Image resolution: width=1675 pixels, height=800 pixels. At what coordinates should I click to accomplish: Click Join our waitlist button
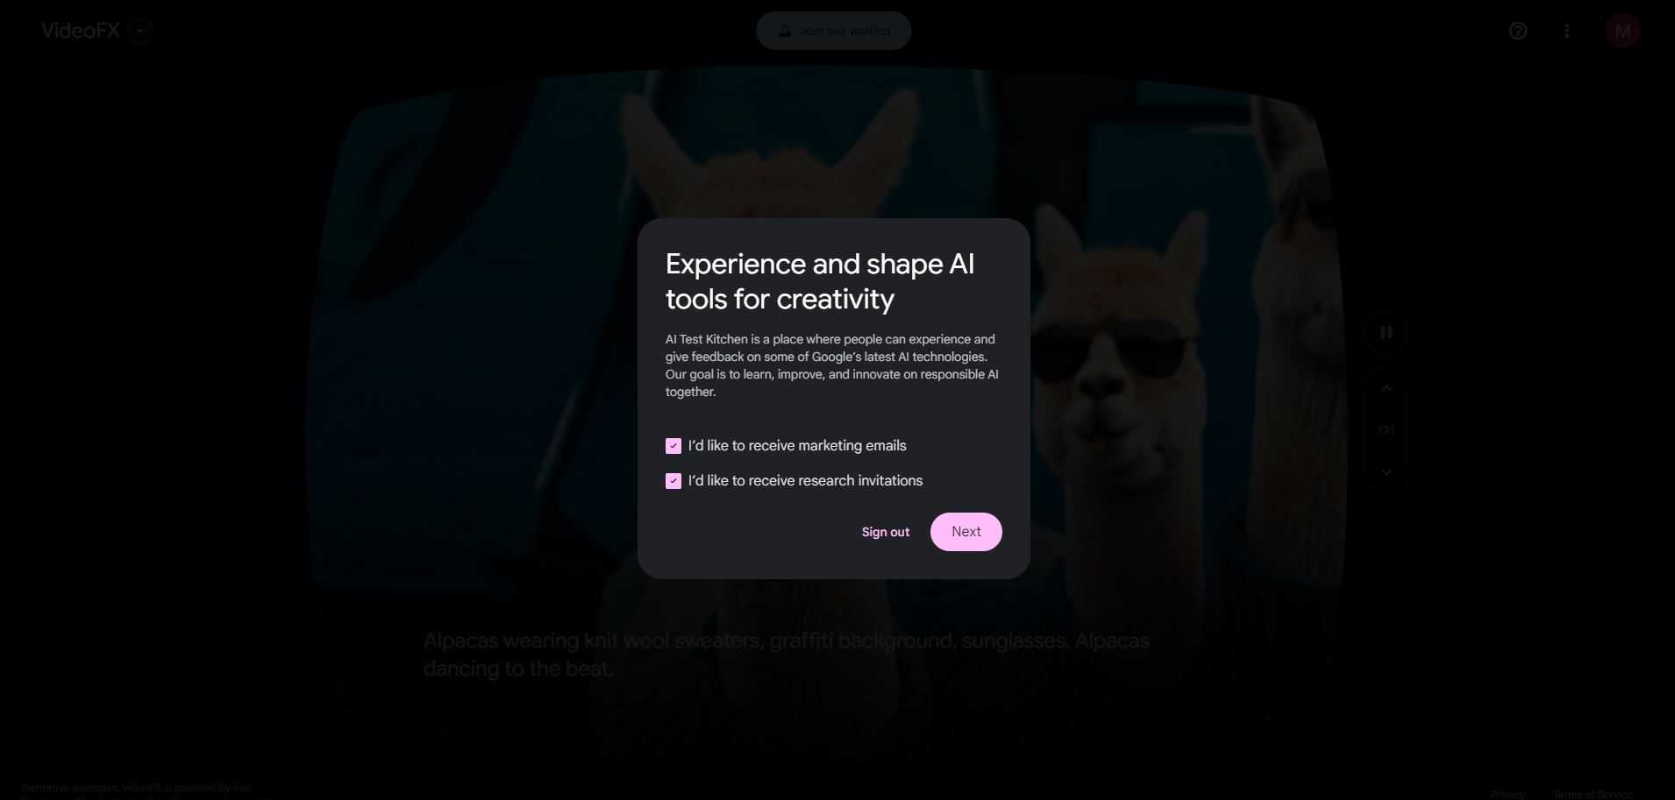click(x=834, y=31)
